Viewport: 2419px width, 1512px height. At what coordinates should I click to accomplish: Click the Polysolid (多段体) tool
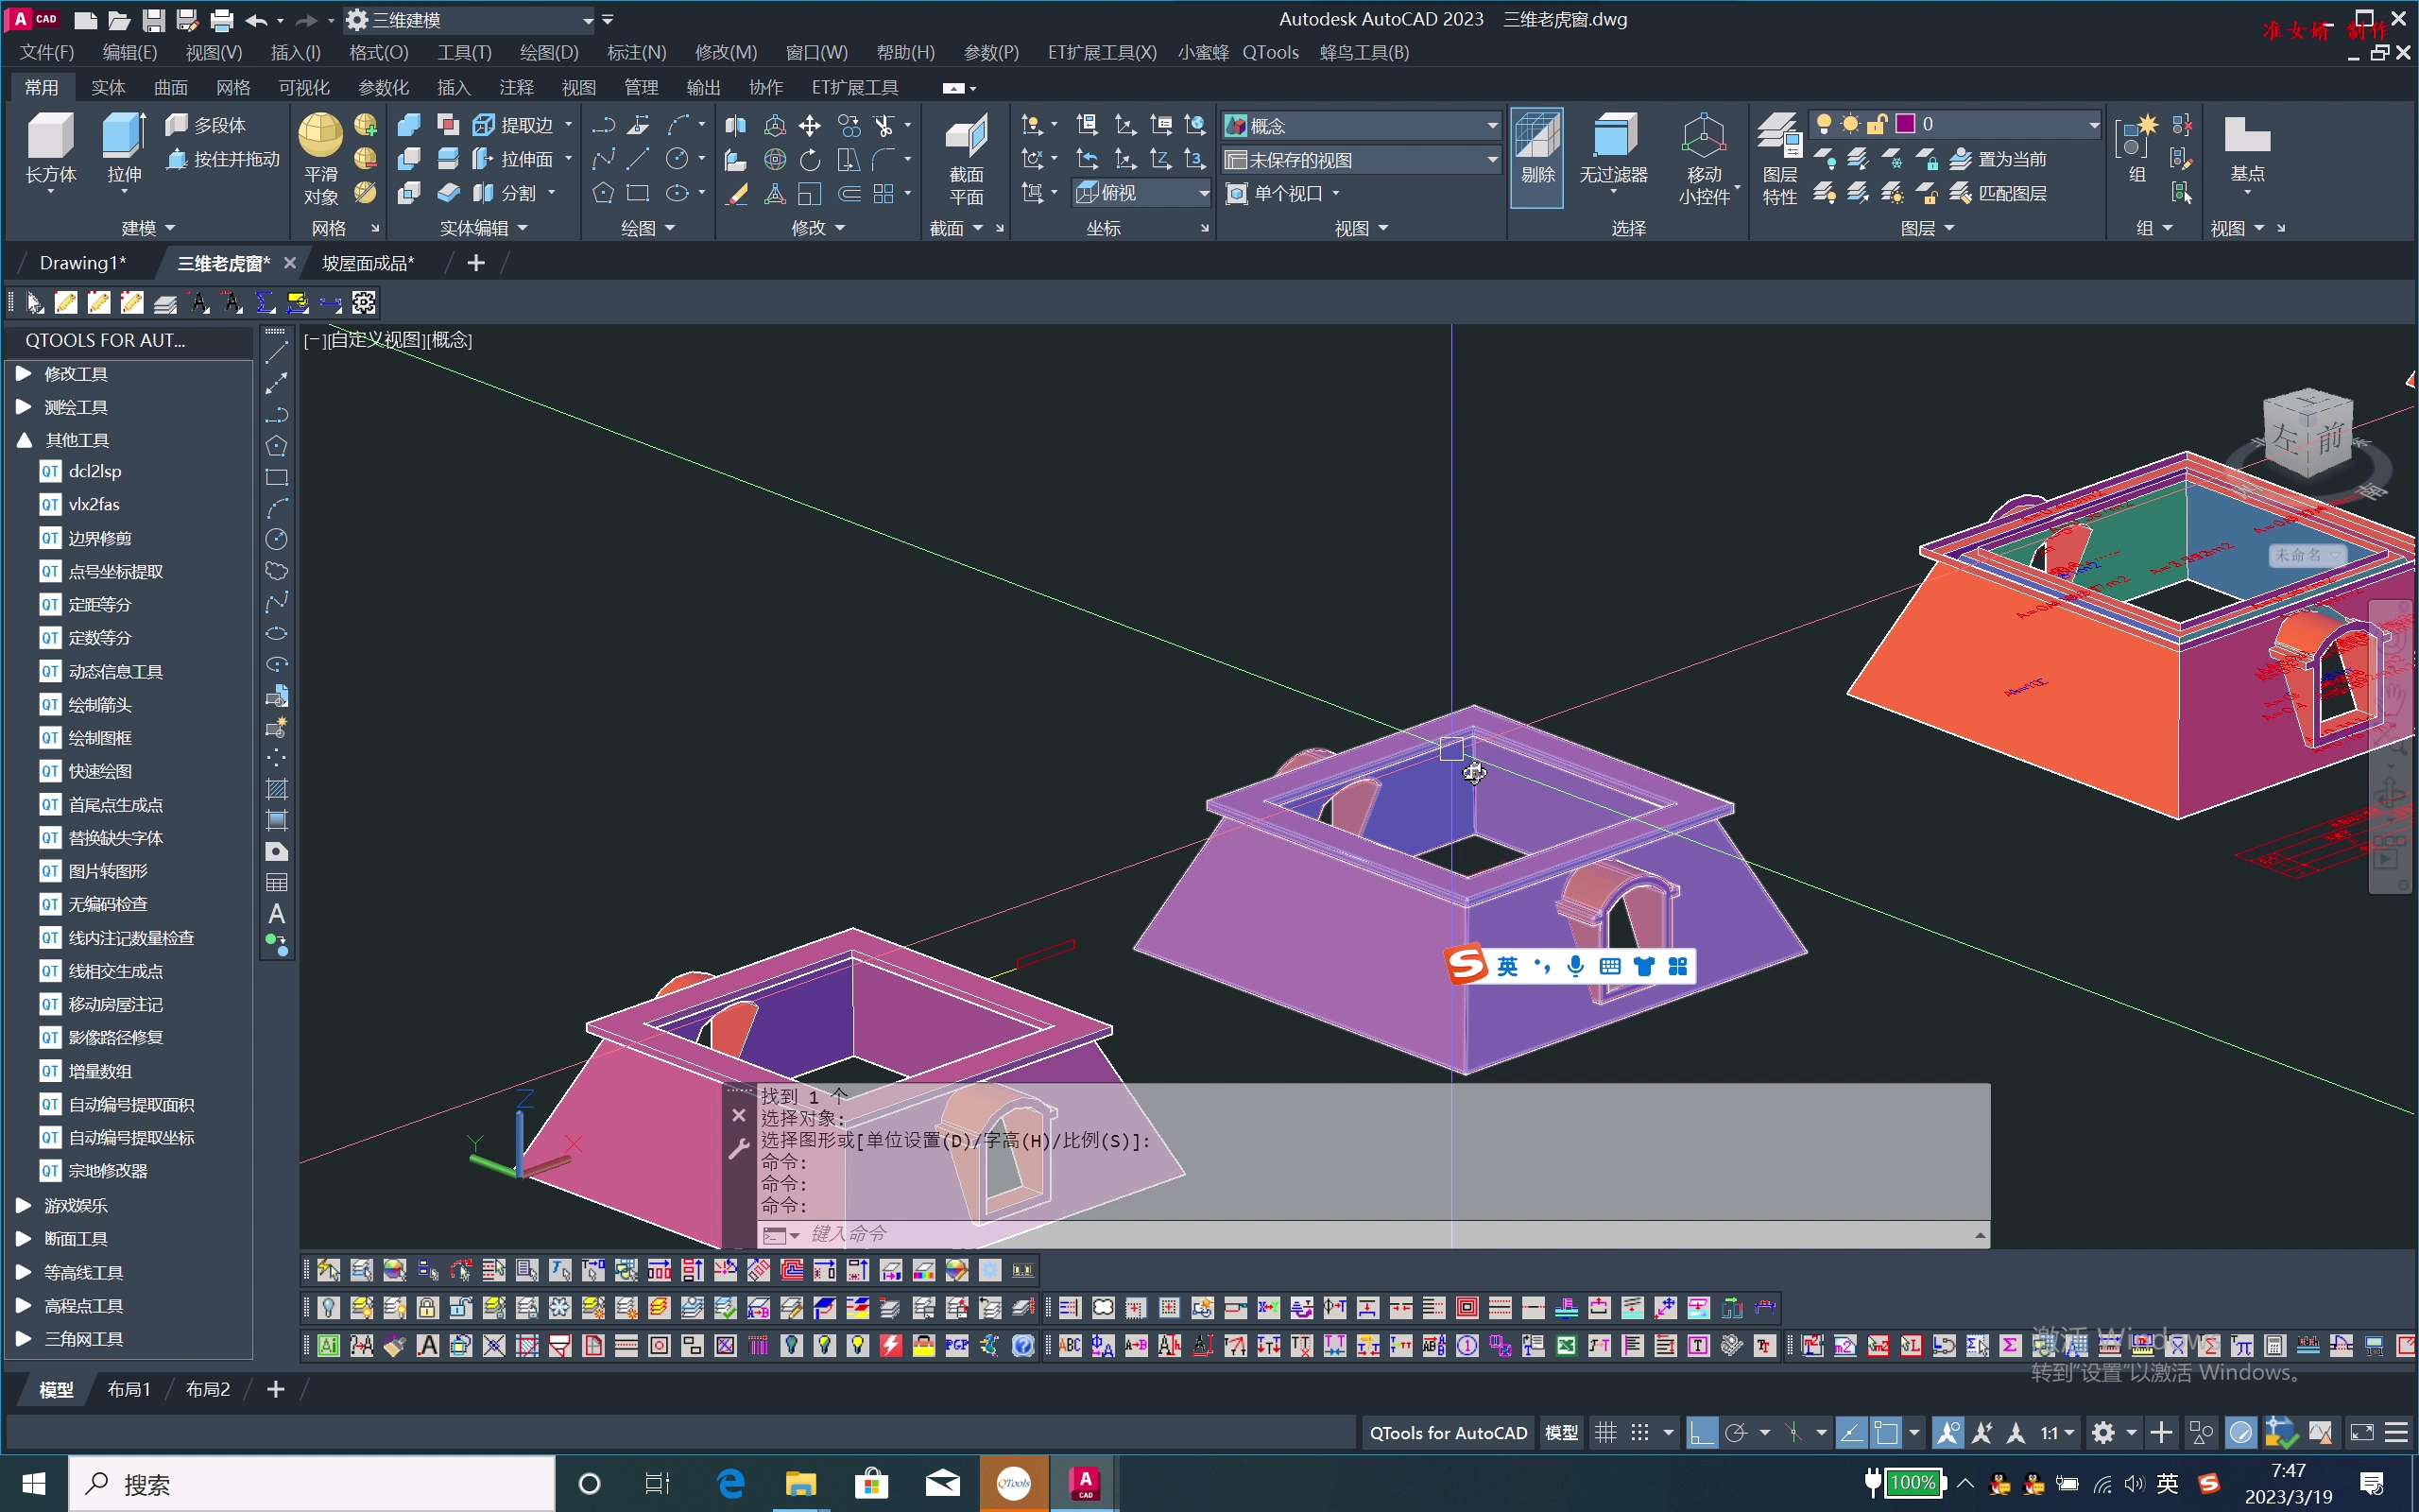click(x=207, y=125)
